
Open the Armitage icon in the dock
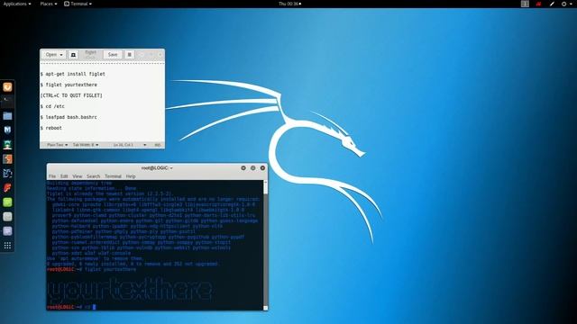tap(7, 144)
